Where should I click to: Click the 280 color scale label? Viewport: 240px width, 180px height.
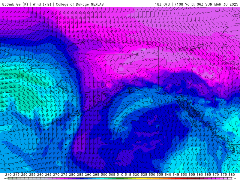click(72, 175)
